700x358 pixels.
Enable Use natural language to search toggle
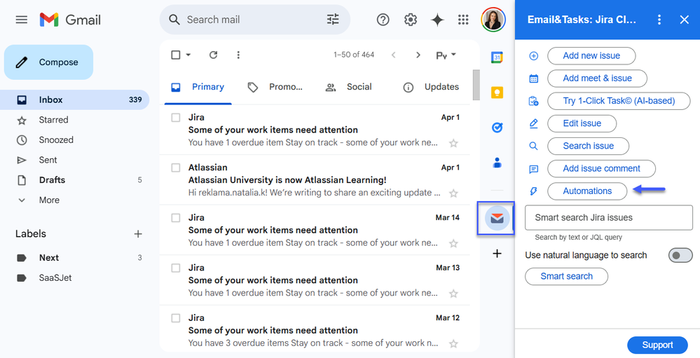point(680,255)
